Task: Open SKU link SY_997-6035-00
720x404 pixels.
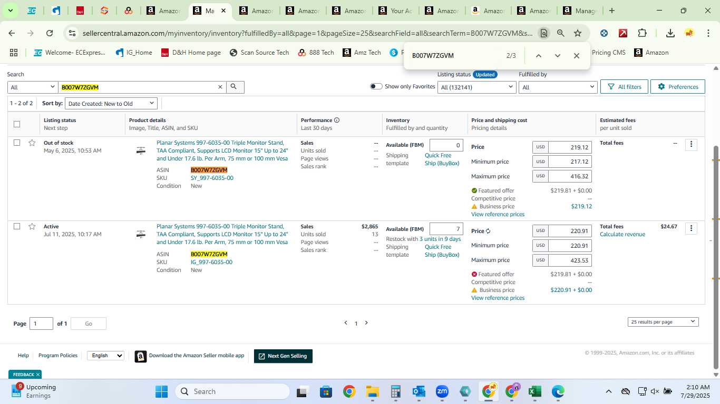Action: [212, 178]
